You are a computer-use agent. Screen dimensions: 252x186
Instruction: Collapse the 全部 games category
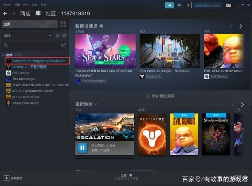pyautogui.click(x=4, y=55)
